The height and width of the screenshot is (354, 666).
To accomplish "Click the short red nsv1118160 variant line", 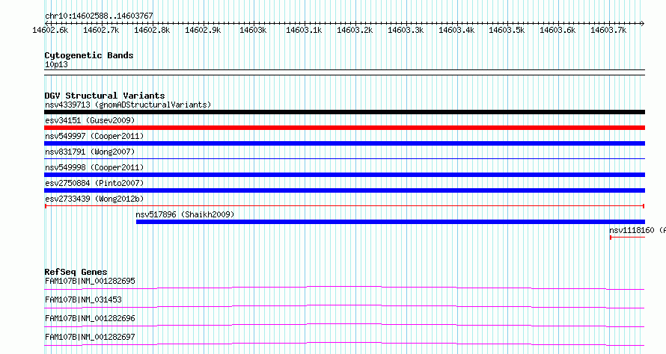I will tap(627, 237).
